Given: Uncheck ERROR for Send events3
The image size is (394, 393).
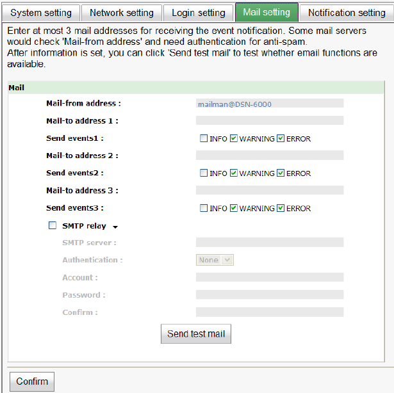Looking at the screenshot, I should (x=281, y=208).
